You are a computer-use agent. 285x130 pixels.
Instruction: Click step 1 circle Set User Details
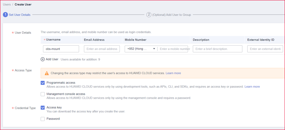pos(5,15)
